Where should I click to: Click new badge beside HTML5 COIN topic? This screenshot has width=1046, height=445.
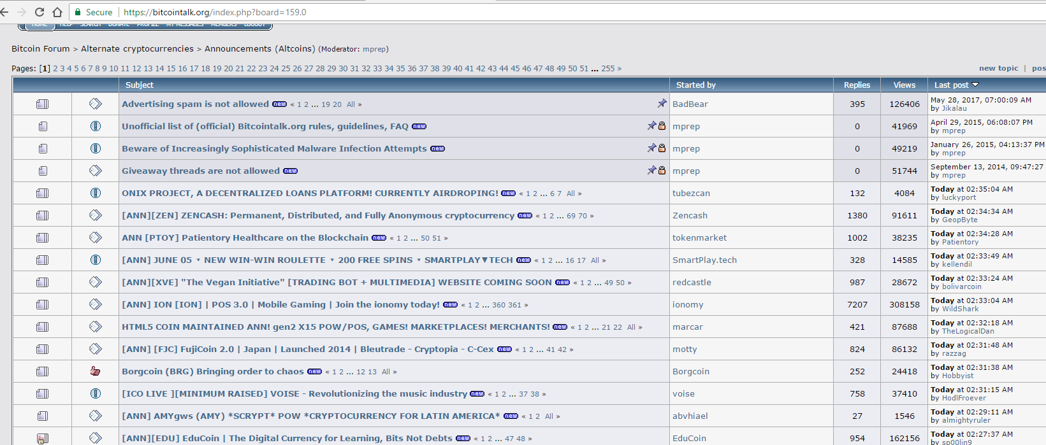click(560, 327)
